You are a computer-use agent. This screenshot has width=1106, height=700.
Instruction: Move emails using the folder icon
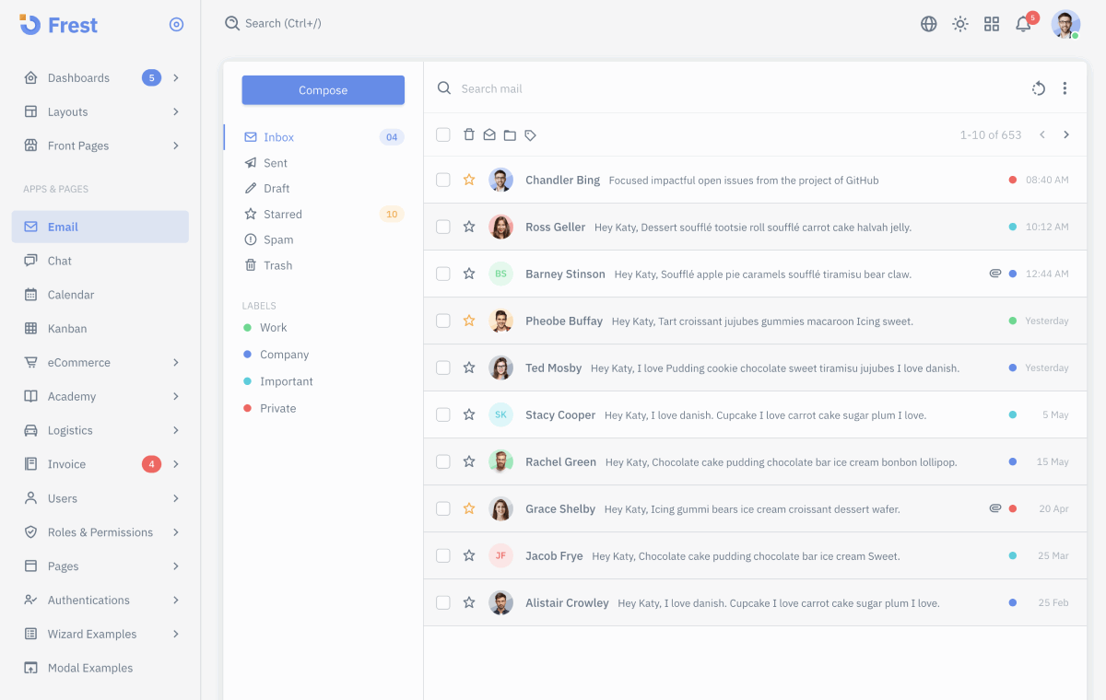click(x=511, y=134)
